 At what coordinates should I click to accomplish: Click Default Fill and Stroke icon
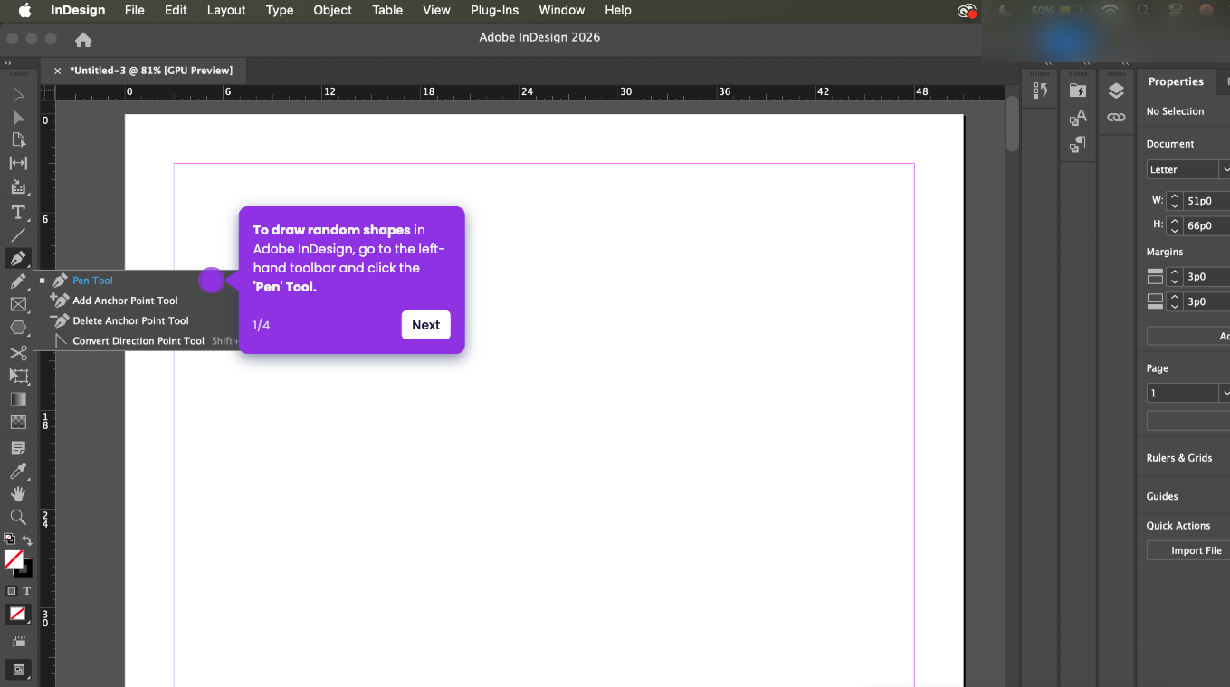click(9, 539)
